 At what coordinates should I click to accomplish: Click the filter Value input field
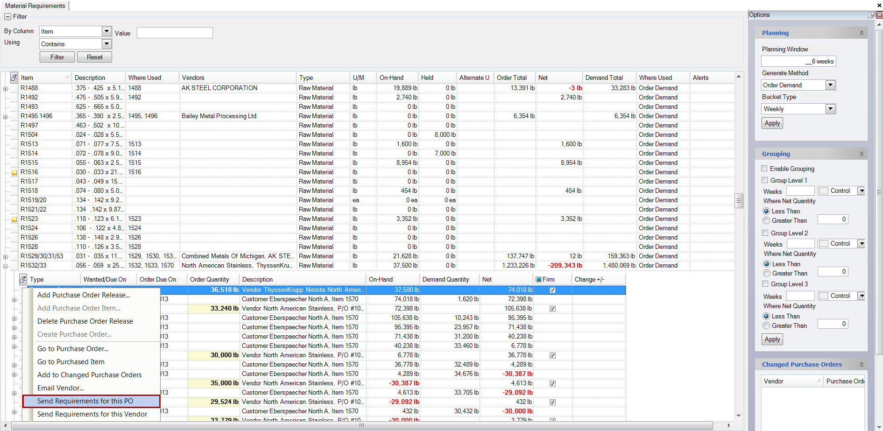click(x=175, y=33)
